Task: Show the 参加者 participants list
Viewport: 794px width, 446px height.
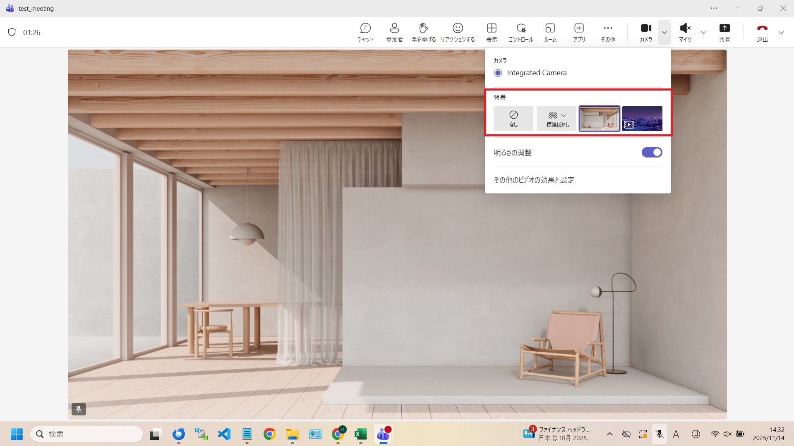Action: [x=394, y=32]
